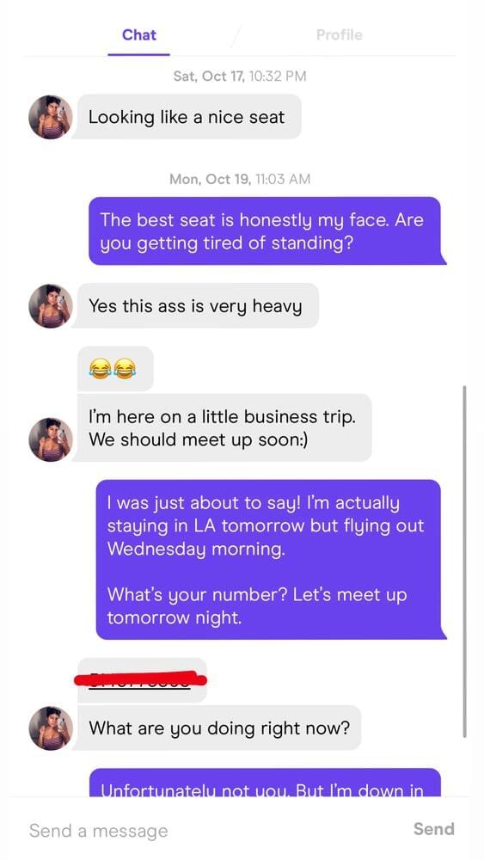Viewport: 484px width, 860px height.
Task: Tap avatar beside 'What are you doing right now?'
Action: [x=51, y=728]
